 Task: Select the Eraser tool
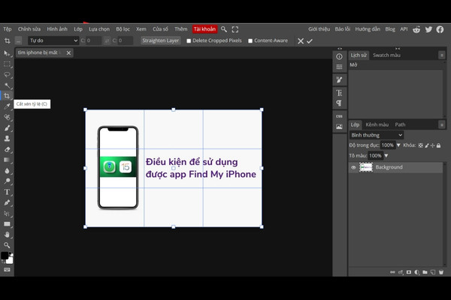tap(7, 149)
